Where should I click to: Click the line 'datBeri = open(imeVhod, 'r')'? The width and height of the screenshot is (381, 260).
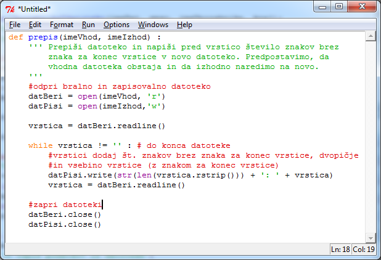click(97, 96)
